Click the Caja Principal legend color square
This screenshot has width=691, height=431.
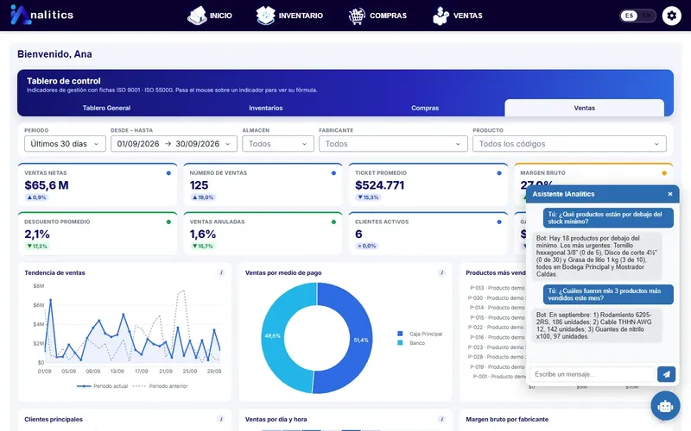pos(400,334)
